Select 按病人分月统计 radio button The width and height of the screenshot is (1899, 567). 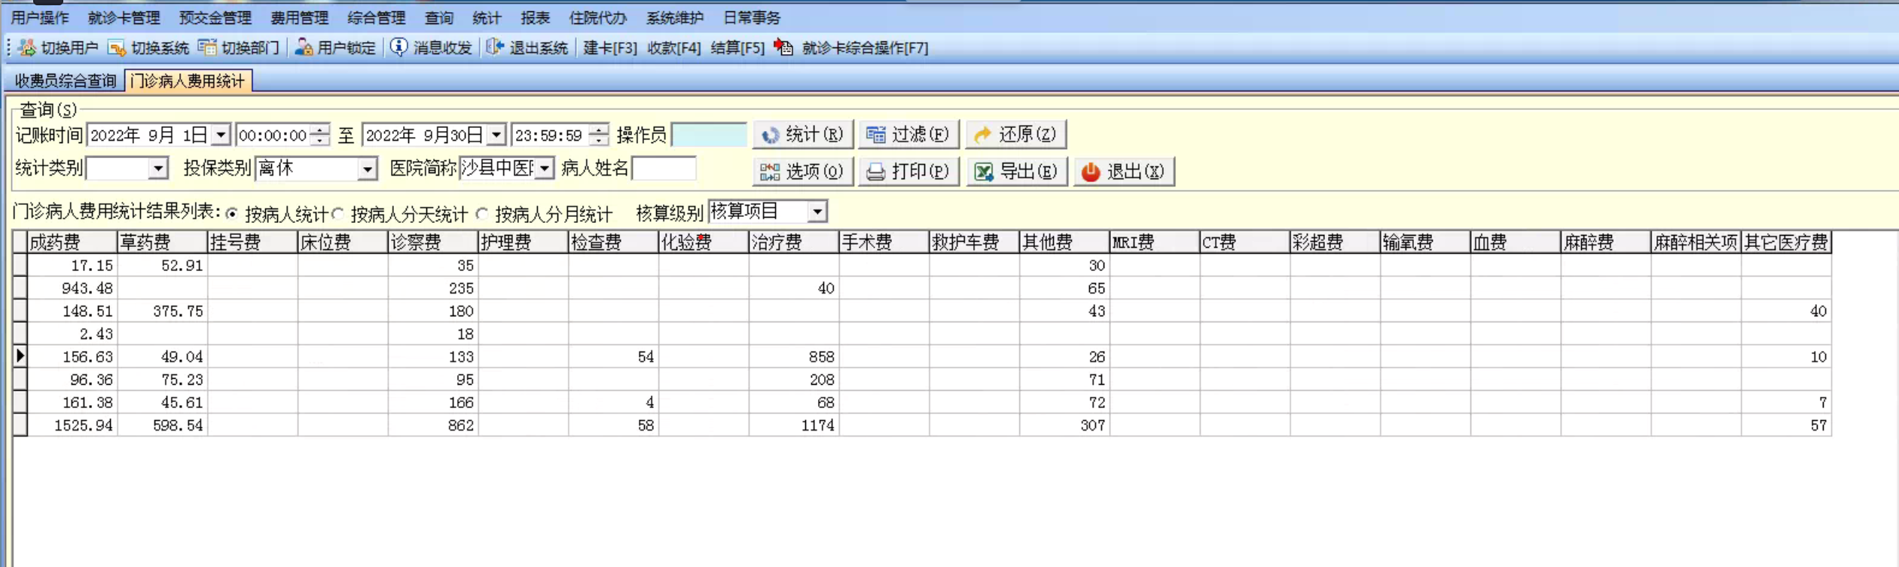click(482, 215)
